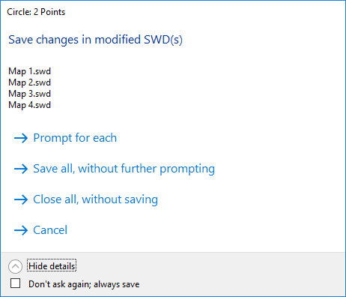Select Map 1.swd in the file list

(x=29, y=71)
